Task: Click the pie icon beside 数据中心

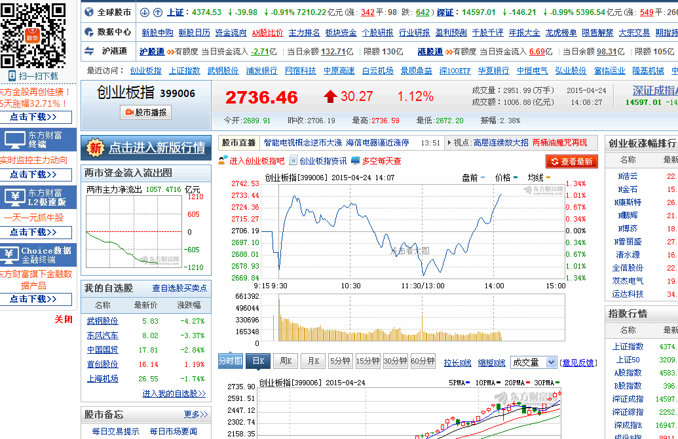Action: (x=89, y=32)
